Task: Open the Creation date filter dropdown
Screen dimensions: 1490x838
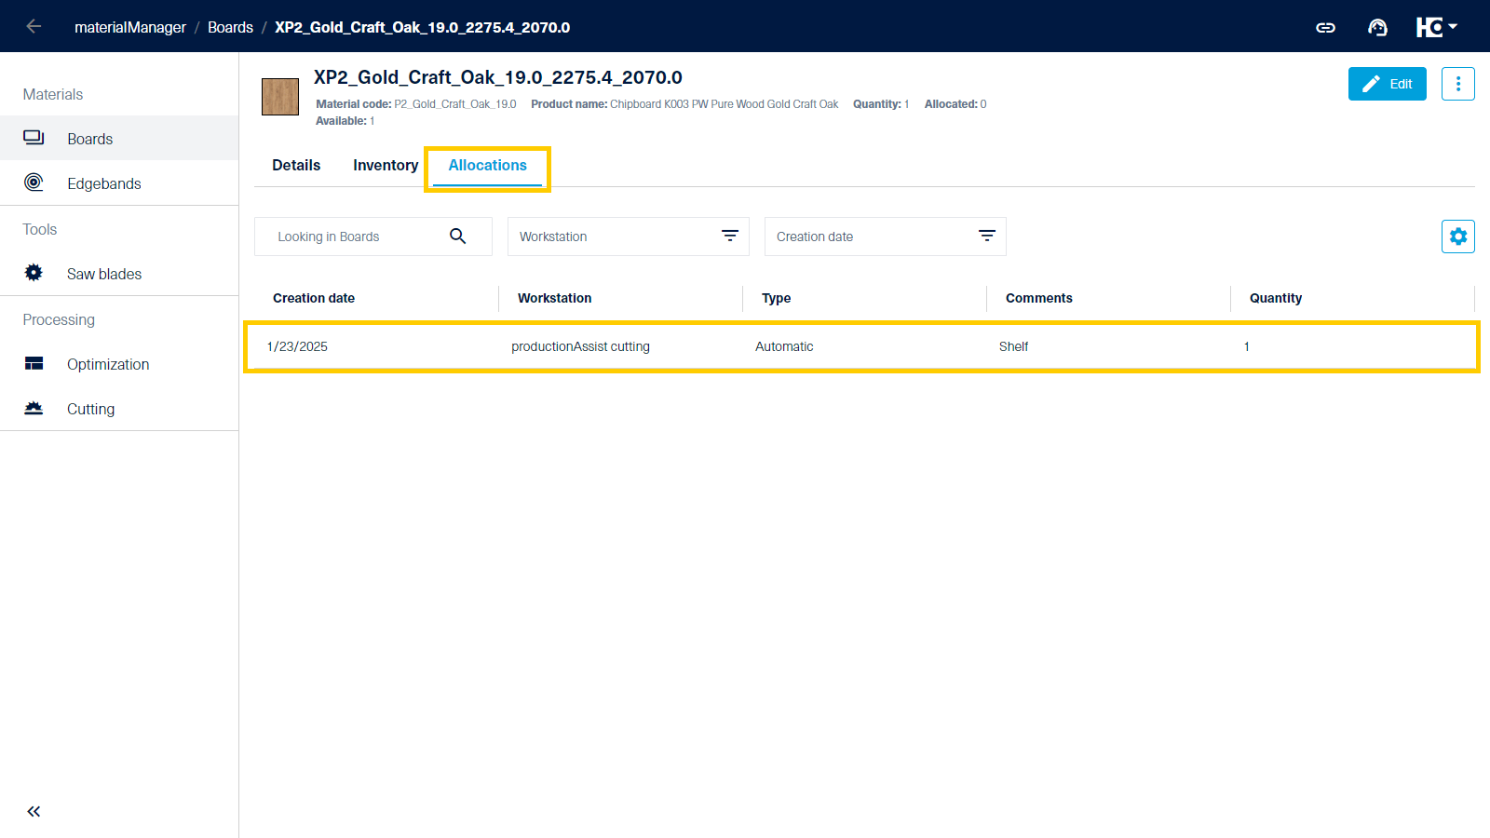Action: 986,236
